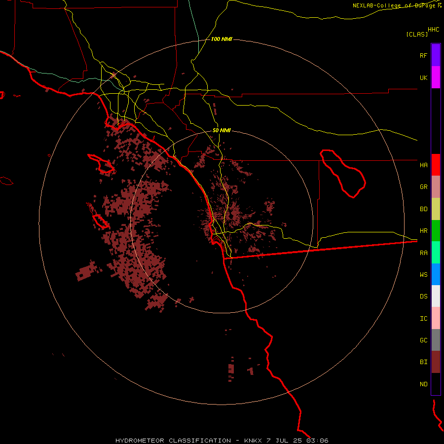Click the RF purple legend swatch

pos(436,55)
